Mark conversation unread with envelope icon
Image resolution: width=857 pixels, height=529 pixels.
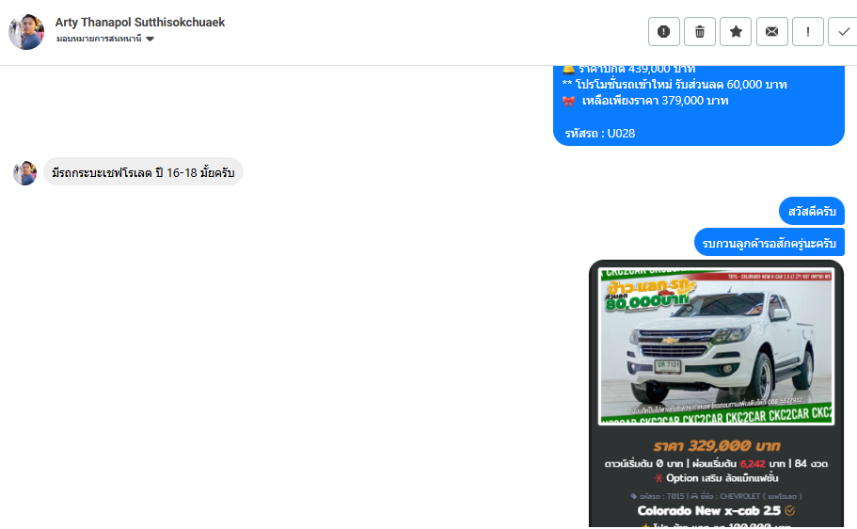[x=771, y=32]
